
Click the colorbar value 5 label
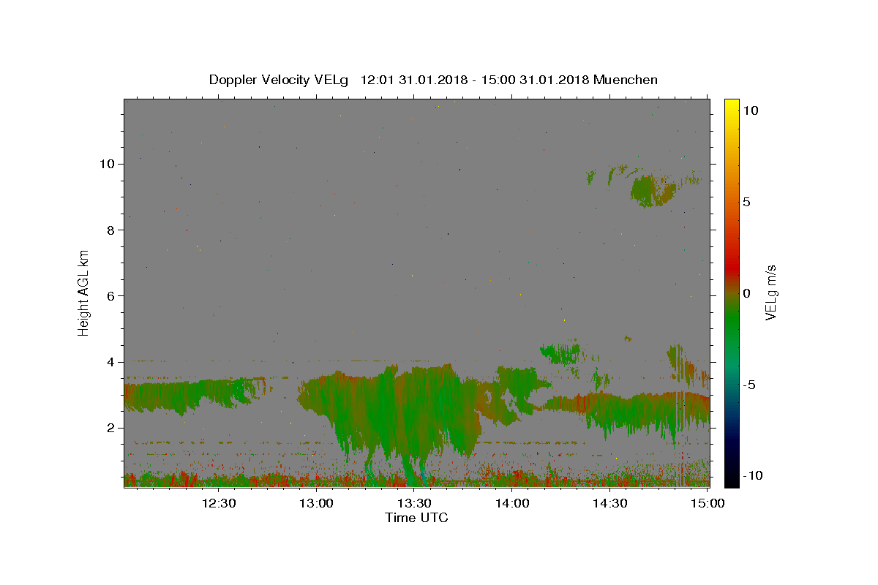pos(746,202)
